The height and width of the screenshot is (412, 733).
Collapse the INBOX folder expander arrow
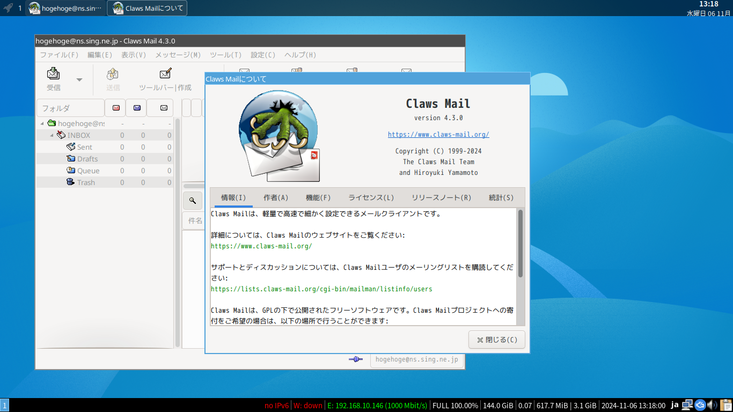pyautogui.click(x=52, y=135)
